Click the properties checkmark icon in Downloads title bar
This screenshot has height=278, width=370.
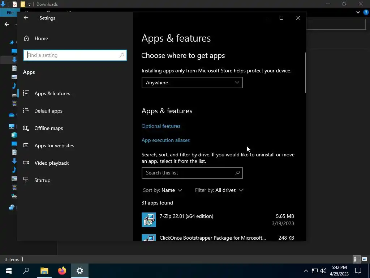pyautogui.click(x=14, y=4)
